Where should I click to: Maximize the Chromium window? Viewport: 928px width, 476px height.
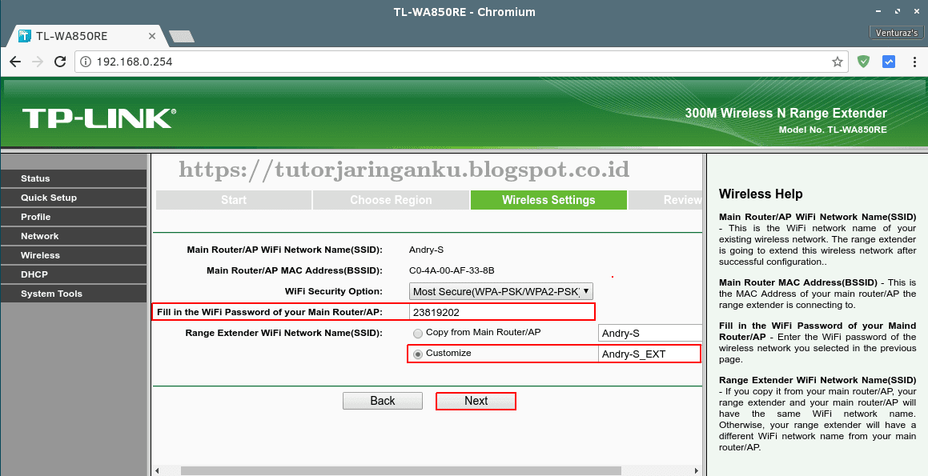[898, 11]
